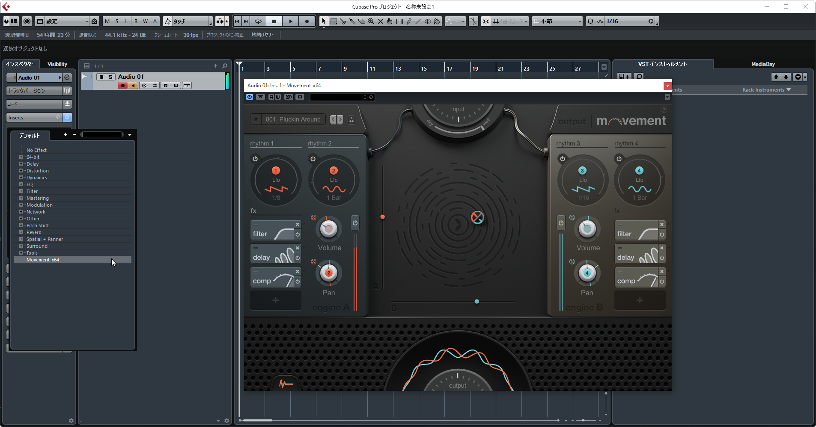
Task: Click engine B comp effect slot
Action: tap(636, 277)
